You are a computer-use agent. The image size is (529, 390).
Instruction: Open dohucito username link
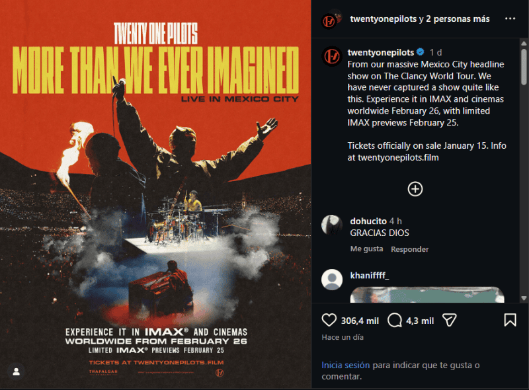(x=368, y=221)
